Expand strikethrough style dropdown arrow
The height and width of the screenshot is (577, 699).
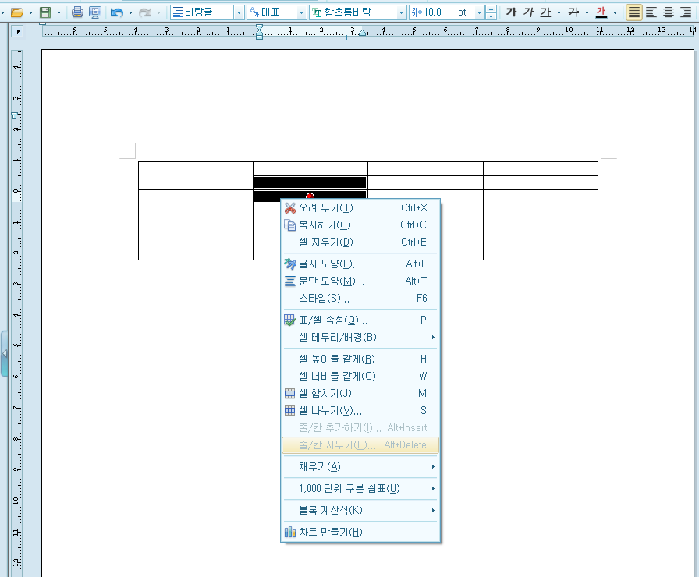[587, 12]
